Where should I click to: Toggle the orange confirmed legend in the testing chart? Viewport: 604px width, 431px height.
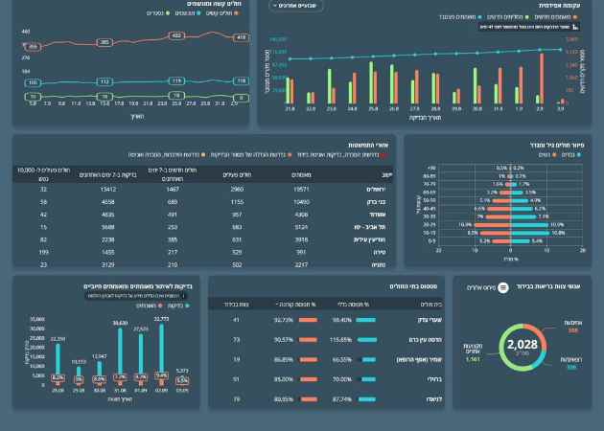pos(149,306)
